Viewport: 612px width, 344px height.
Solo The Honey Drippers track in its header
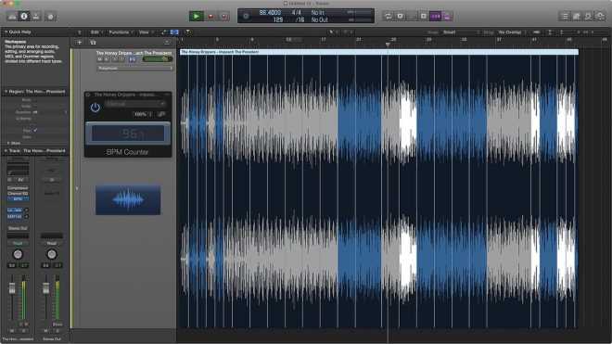pos(107,59)
